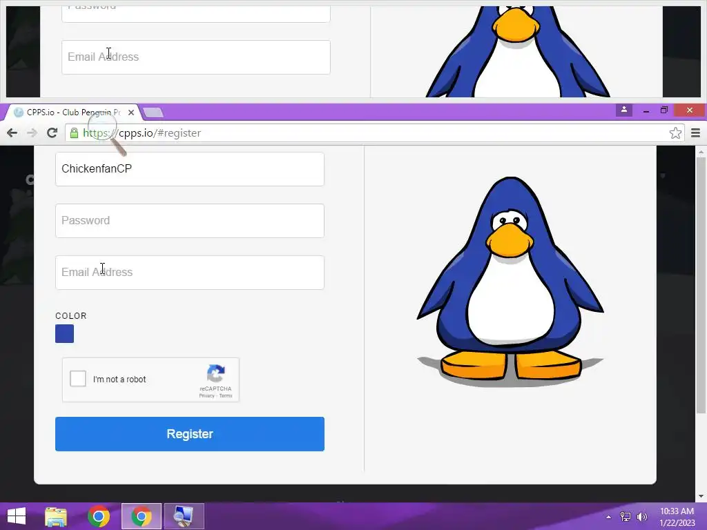Screen dimensions: 707x530
Task: Close the CPPS.io tab
Action: (130, 112)
